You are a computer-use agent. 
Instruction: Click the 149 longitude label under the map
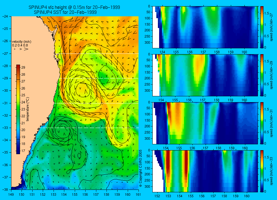pyautogui.click(x=11, y=194)
